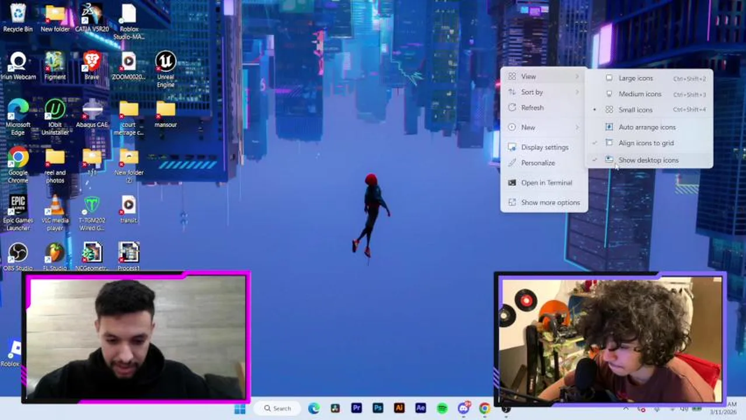Expand the View submenu arrow
The width and height of the screenshot is (746, 420).
(x=577, y=76)
